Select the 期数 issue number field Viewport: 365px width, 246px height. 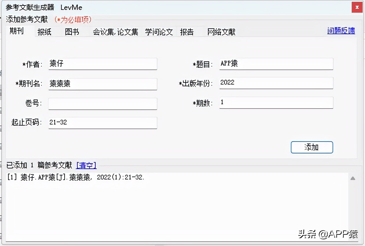point(276,103)
